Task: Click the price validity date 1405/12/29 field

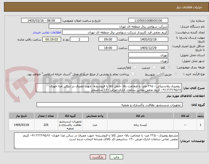Action: pyautogui.click(x=148, y=48)
